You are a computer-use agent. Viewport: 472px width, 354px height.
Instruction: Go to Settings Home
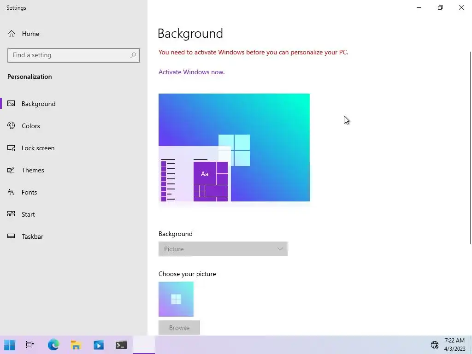click(74, 34)
